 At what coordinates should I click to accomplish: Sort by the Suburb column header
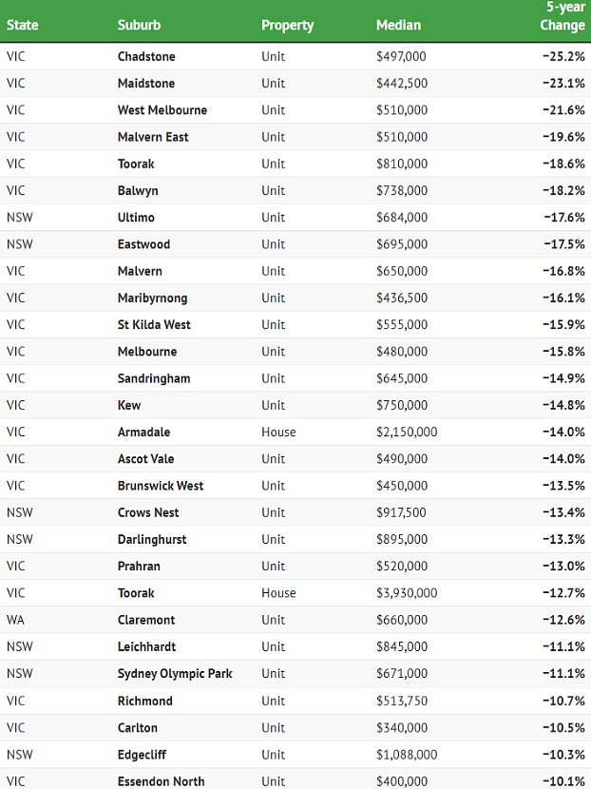click(x=138, y=26)
